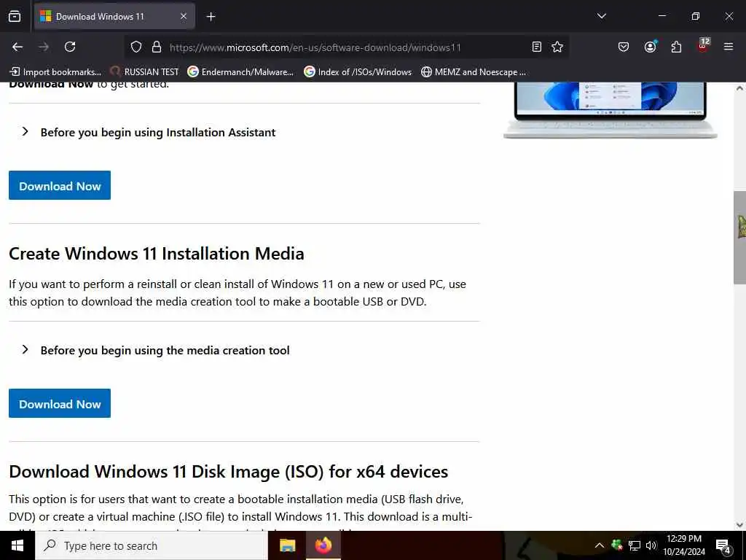Open Windows Start menu
Screen dimensions: 746x560
17,545
